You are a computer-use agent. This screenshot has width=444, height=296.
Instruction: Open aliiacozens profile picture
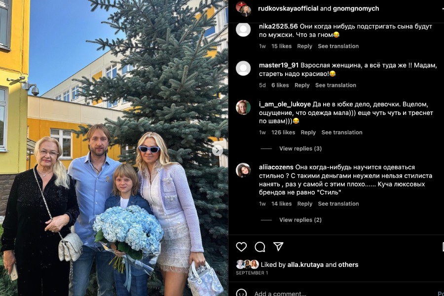[x=243, y=170]
